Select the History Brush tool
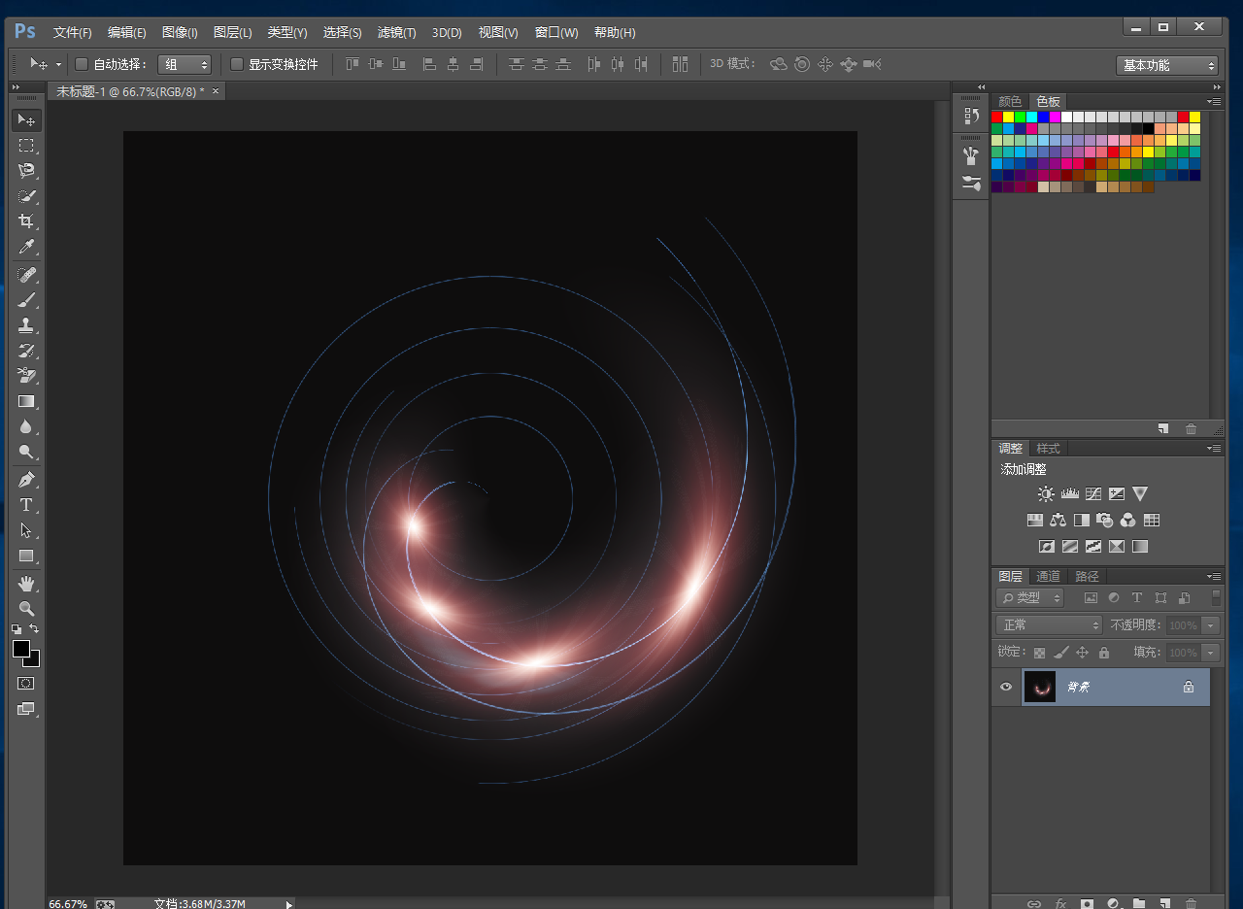The width and height of the screenshot is (1243, 909). point(26,351)
